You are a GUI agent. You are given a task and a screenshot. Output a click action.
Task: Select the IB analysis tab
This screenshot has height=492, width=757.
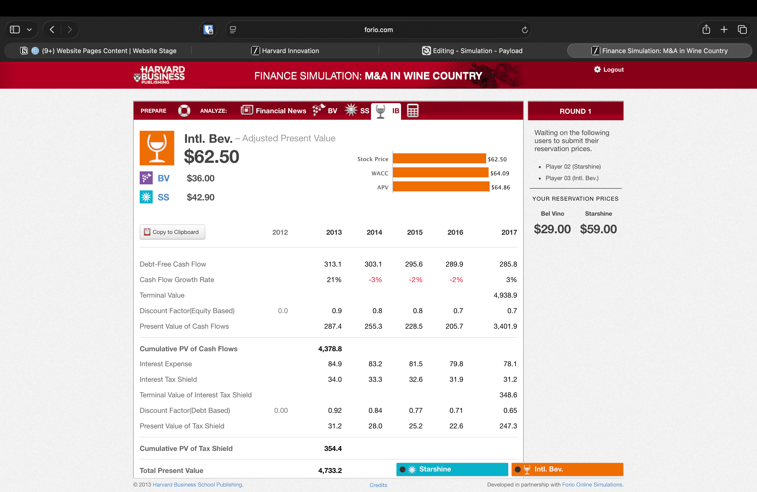pyautogui.click(x=386, y=111)
